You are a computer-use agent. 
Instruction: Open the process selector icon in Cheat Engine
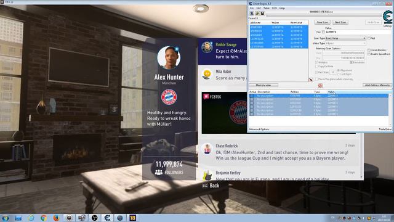[x=252, y=14]
